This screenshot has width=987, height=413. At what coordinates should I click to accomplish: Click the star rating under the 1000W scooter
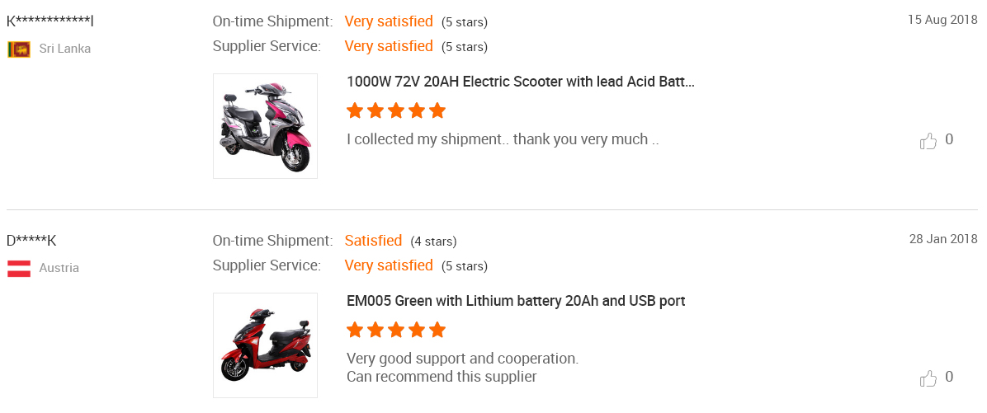tap(396, 111)
